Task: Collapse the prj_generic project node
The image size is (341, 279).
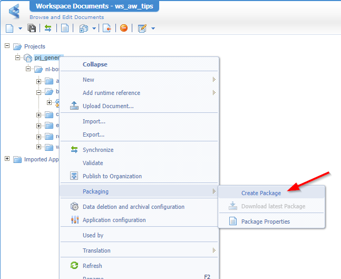Action: pyautogui.click(x=17, y=57)
